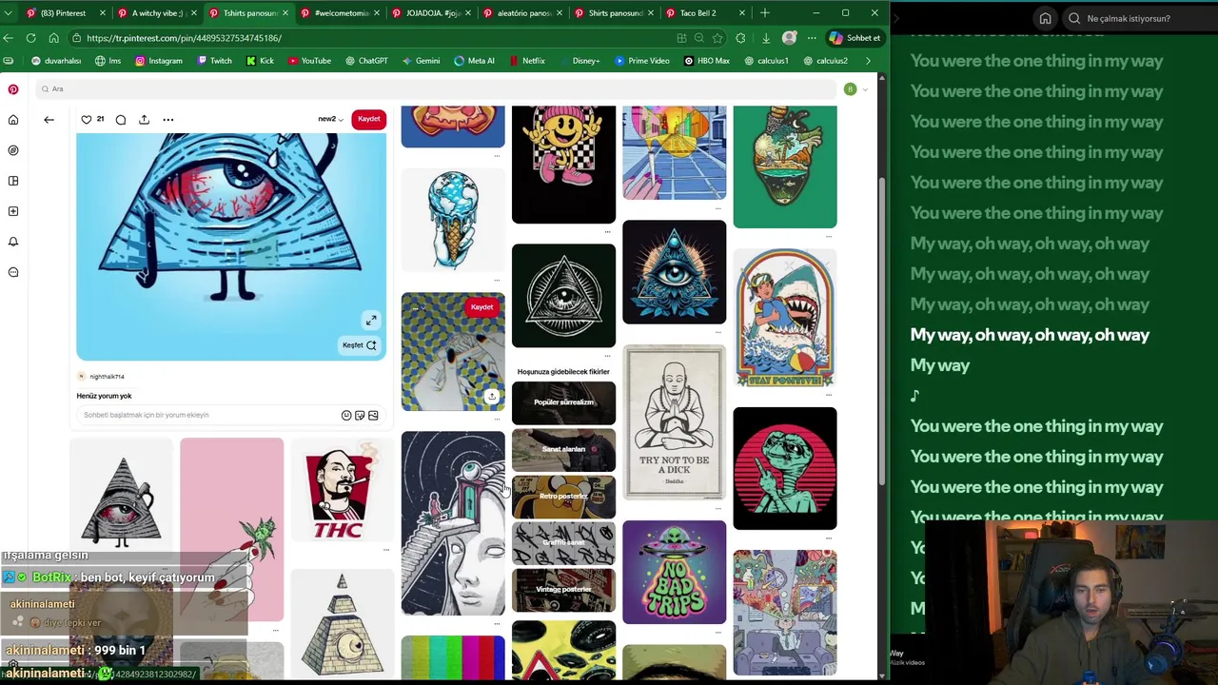Attach image to comment box
Image resolution: width=1218 pixels, height=685 pixels.
[373, 416]
